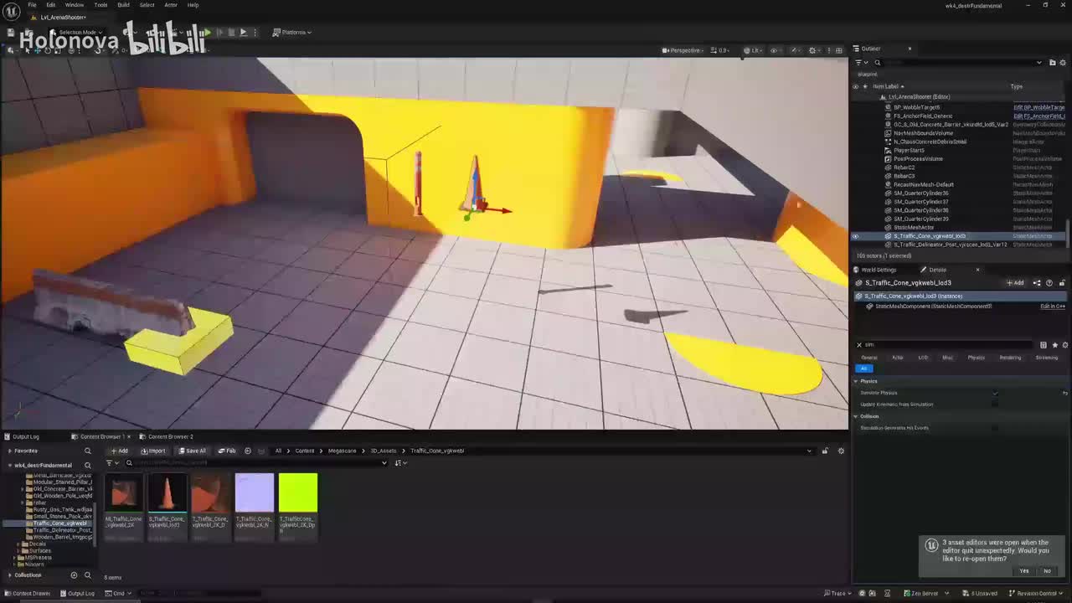Reset Simulate Physics to default arrow
Screen dimensions: 1072x603
1065,393
